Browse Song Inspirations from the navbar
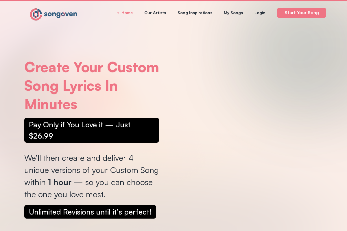Screen dimensions: 347x231 [x=195, y=13]
